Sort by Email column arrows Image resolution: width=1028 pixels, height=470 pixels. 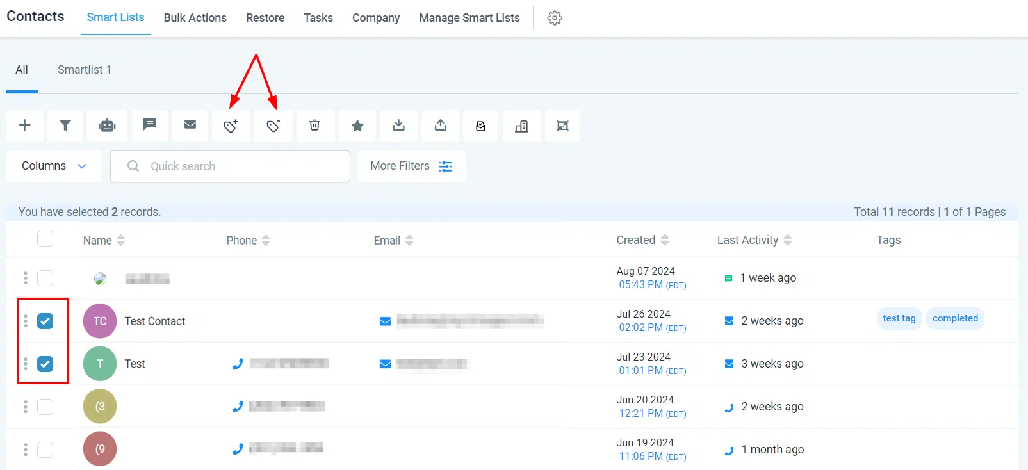point(409,240)
